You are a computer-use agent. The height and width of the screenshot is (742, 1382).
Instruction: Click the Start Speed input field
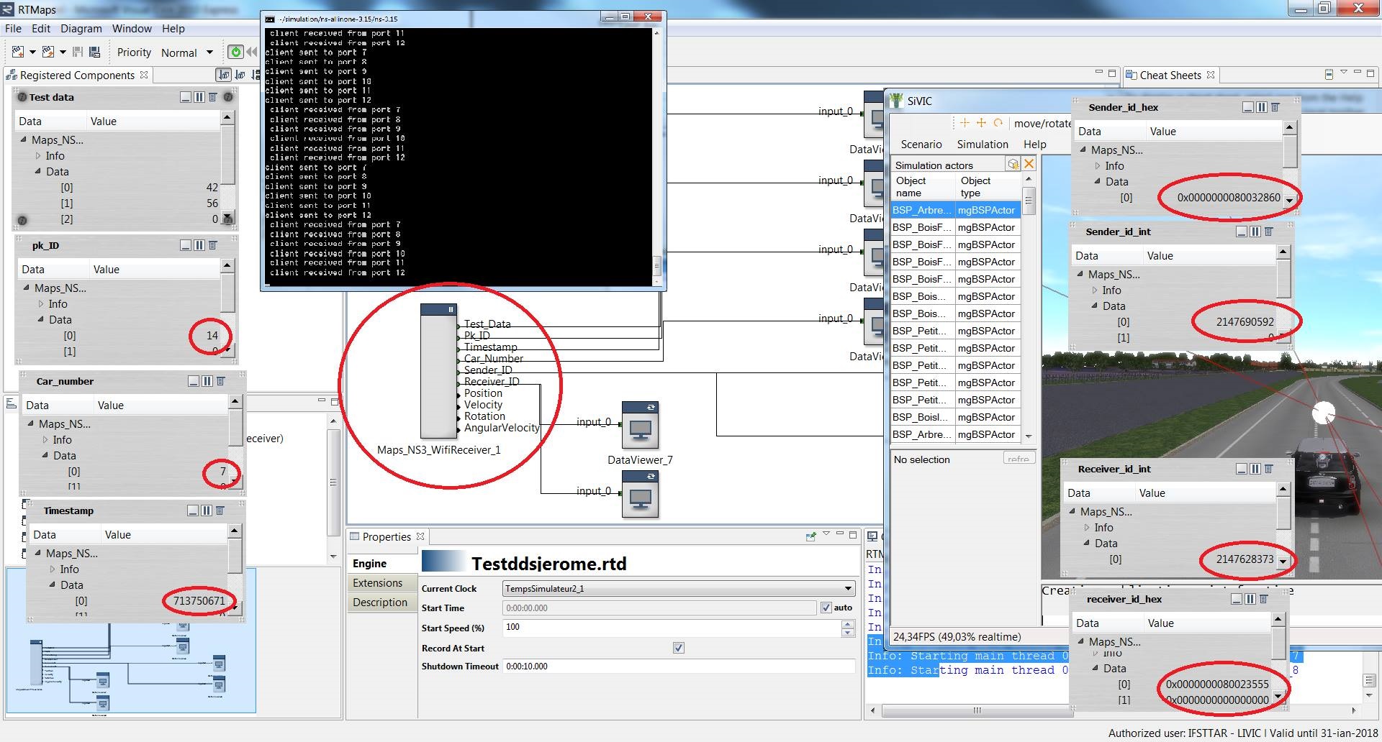coord(672,628)
